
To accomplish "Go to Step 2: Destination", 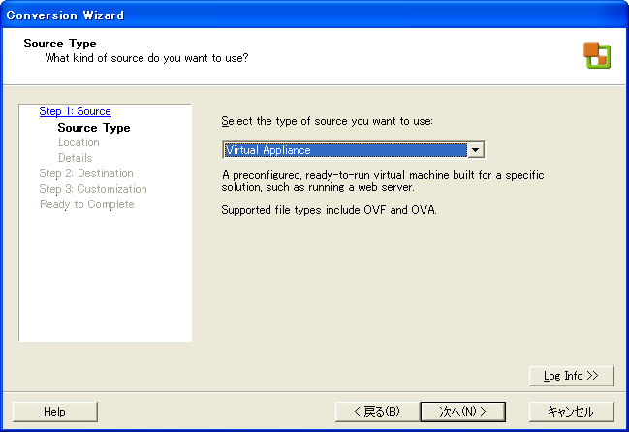I will tap(86, 173).
